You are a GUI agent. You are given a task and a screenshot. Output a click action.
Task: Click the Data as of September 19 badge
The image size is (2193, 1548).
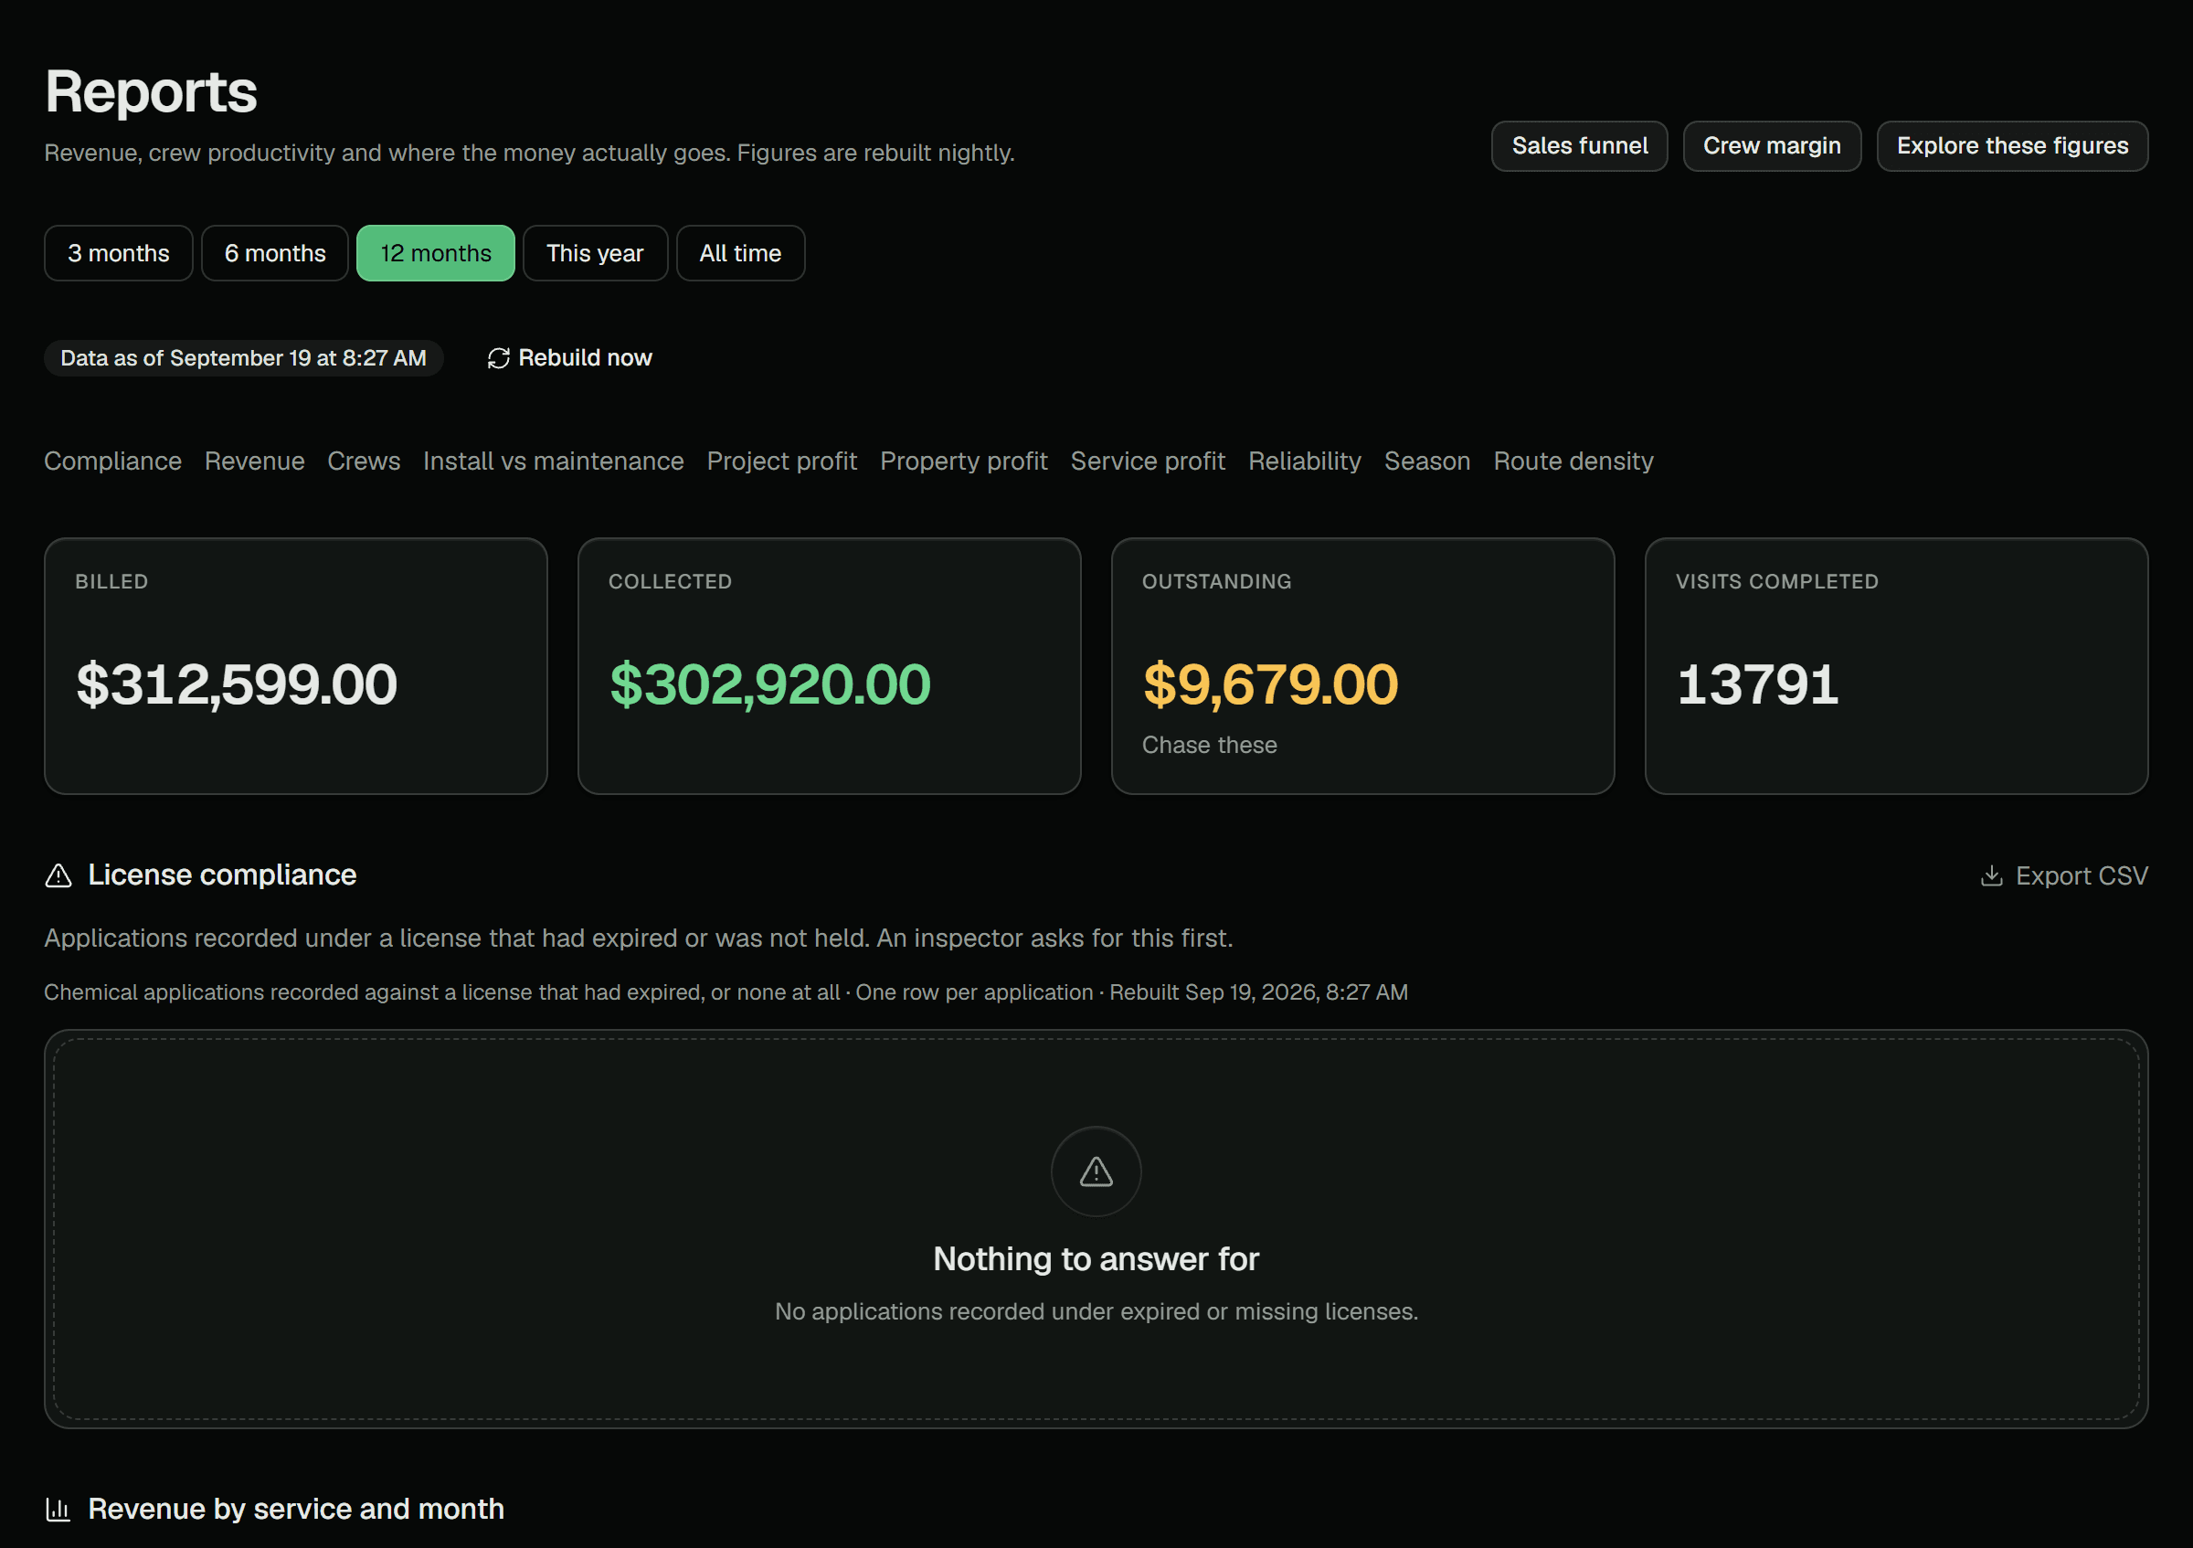click(244, 358)
